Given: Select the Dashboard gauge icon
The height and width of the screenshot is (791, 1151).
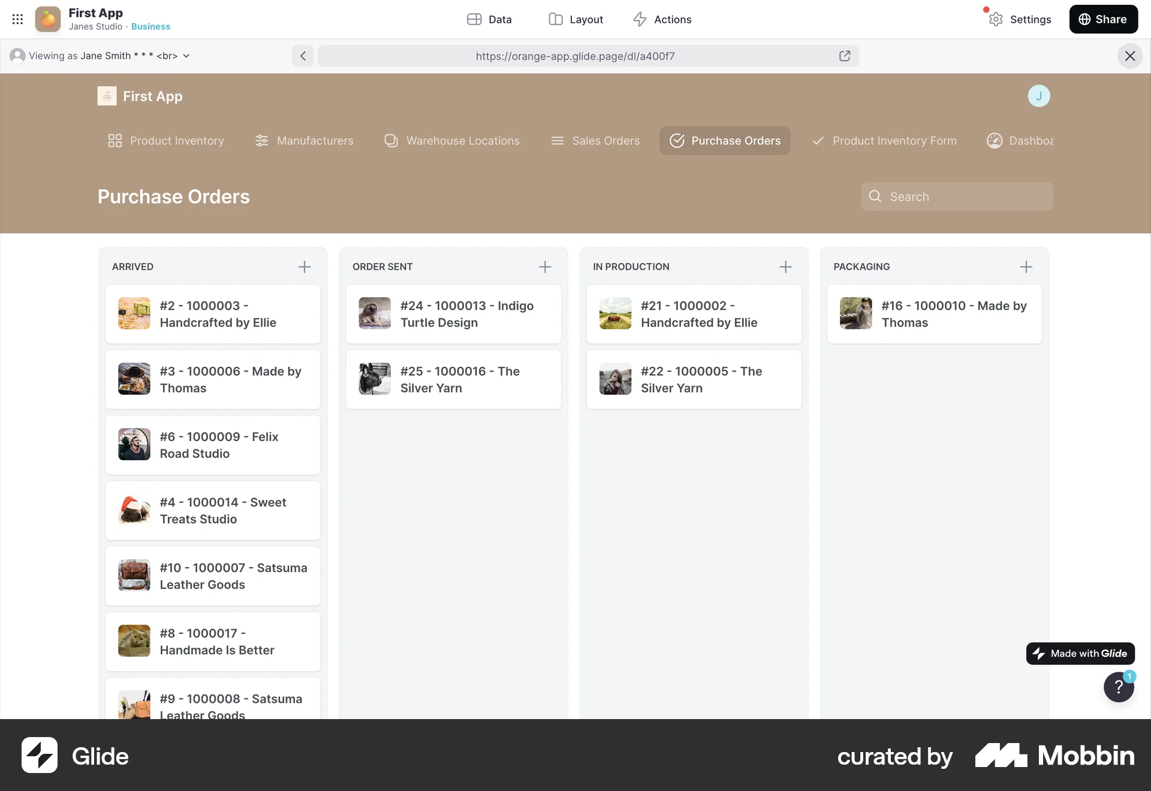Looking at the screenshot, I should 995,140.
